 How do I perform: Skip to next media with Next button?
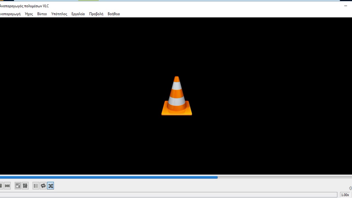click(x=7, y=186)
